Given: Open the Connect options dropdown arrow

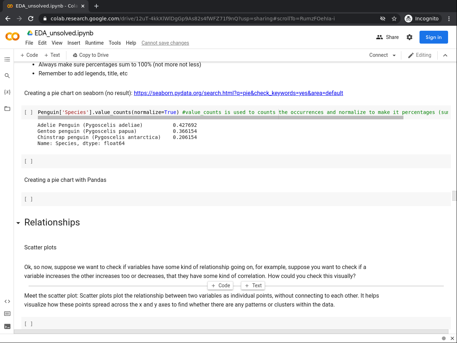Looking at the screenshot, I should tap(394, 55).
